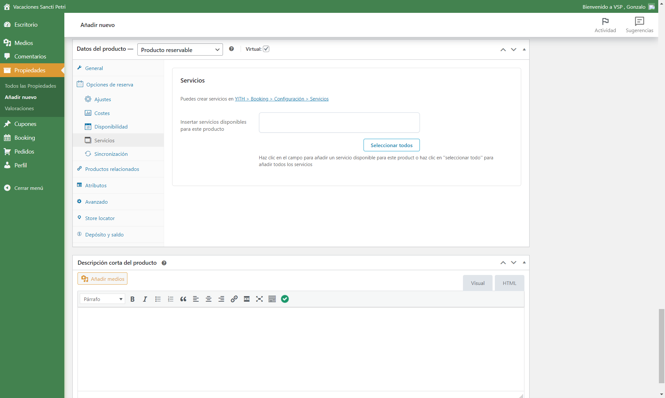Viewport: 665px width, 398px height.
Task: Apply Italic formatting in editor
Action: coord(145,299)
